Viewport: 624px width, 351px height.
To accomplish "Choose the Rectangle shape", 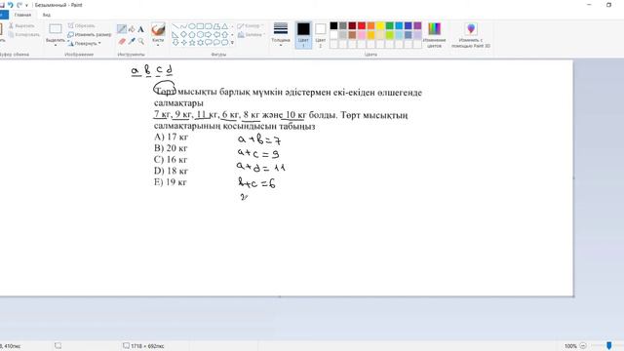I will pyautogui.click(x=200, y=26).
